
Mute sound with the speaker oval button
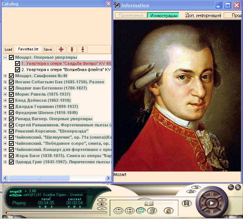coord(102,204)
